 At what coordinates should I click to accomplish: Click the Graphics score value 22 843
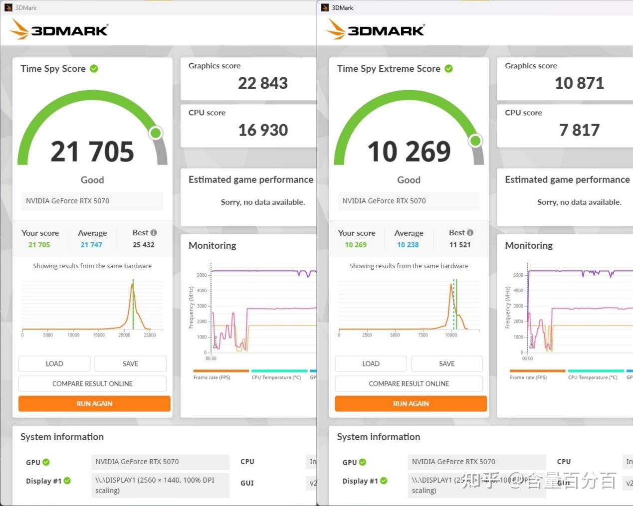[x=263, y=83]
